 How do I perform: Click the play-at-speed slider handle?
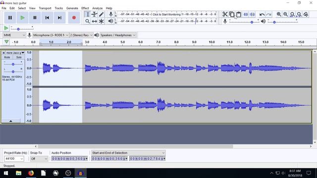pos(18,29)
